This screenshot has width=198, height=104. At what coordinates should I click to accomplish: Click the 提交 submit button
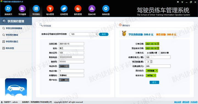(x=154, y=82)
